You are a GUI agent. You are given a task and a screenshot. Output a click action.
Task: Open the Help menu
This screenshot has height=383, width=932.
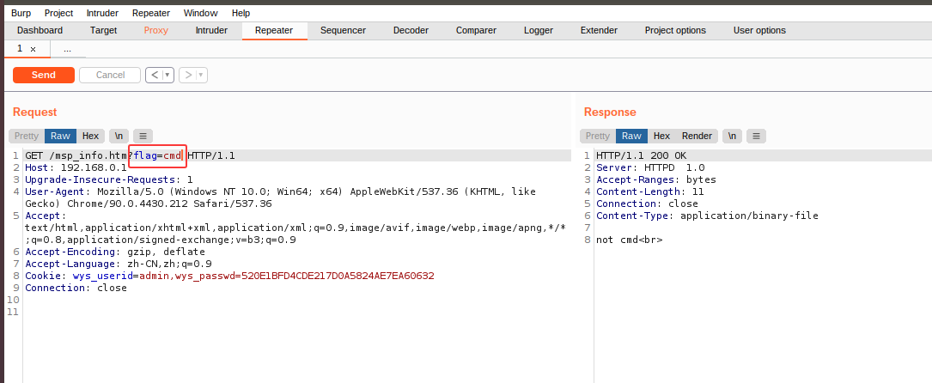click(x=241, y=13)
